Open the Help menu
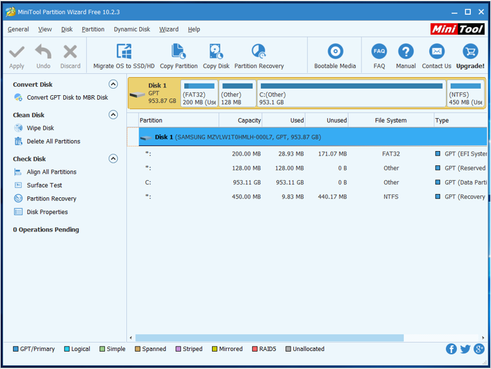This screenshot has height=369, width=491. coord(194,30)
